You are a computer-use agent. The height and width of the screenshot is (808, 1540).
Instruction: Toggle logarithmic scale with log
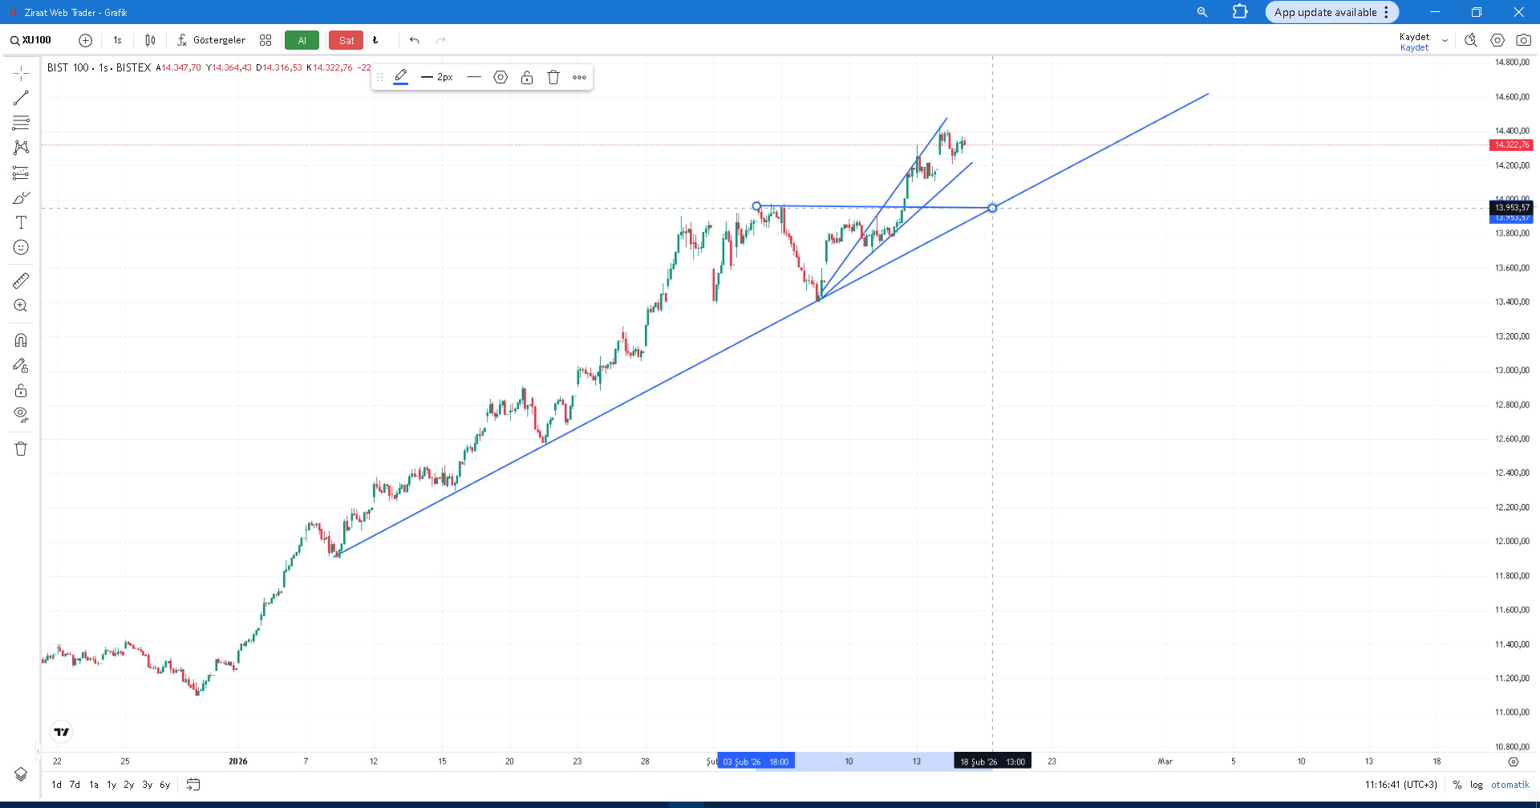1477,785
